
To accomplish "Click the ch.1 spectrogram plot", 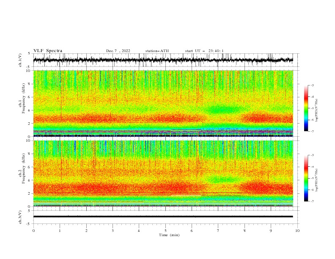I will 163,103.
